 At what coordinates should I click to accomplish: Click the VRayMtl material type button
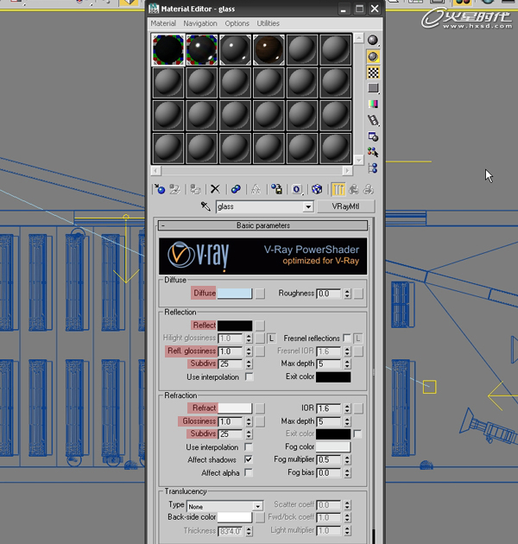[346, 206]
